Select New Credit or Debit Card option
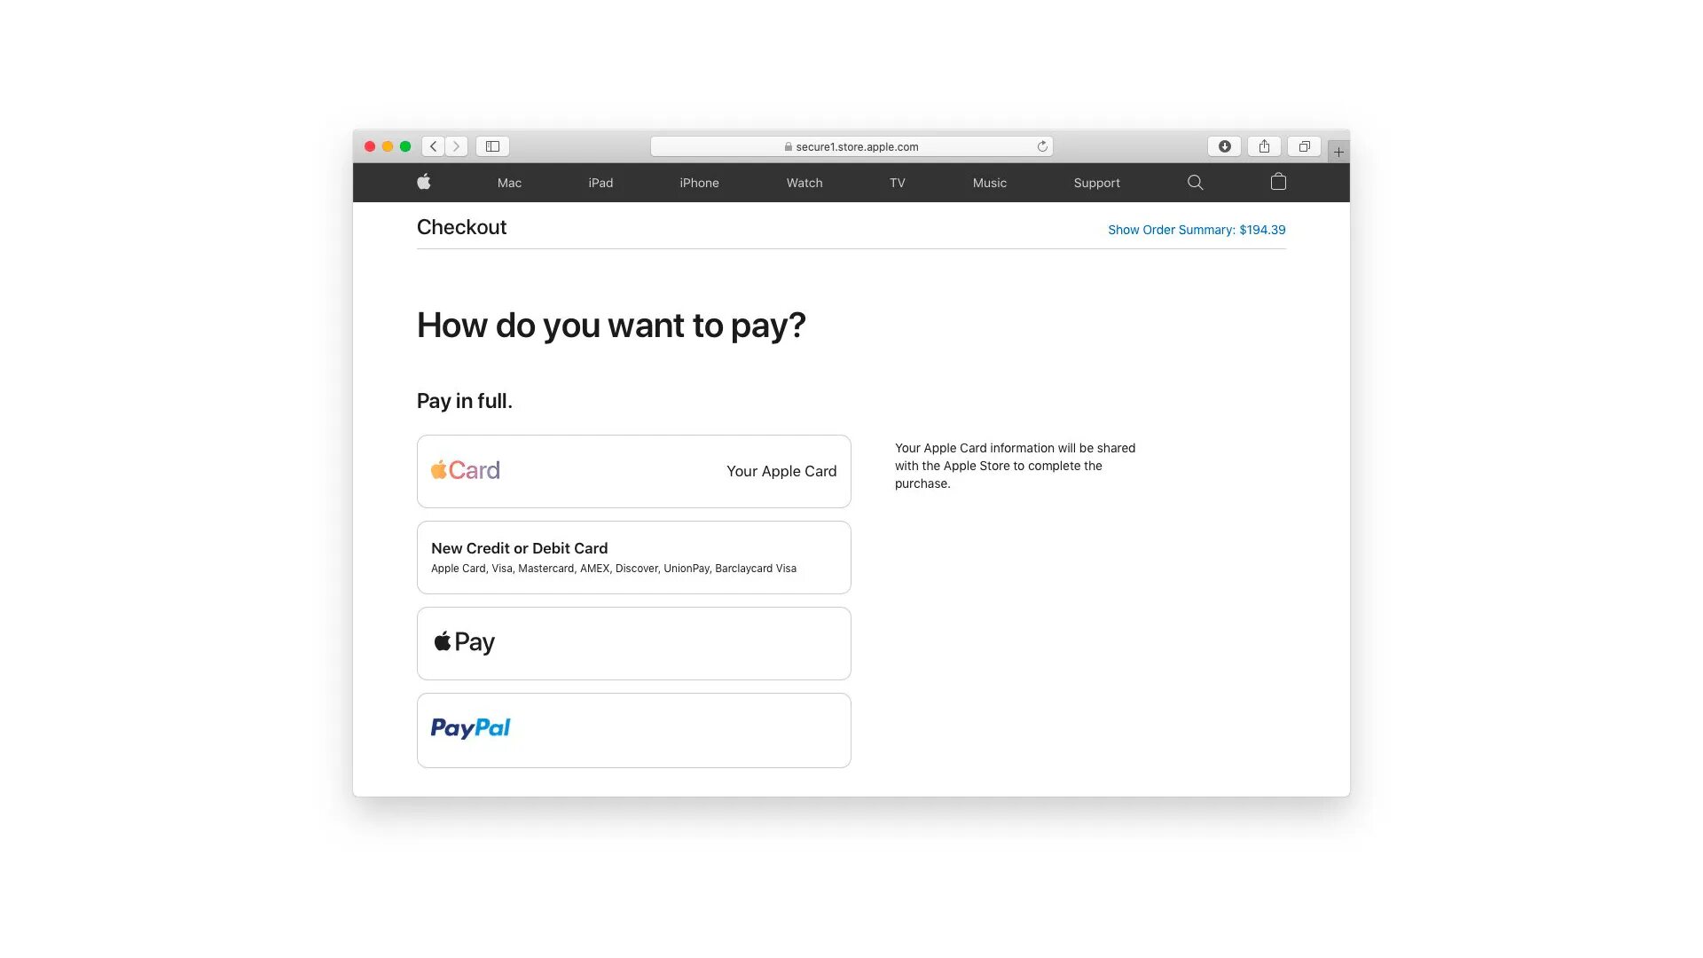 tap(634, 557)
